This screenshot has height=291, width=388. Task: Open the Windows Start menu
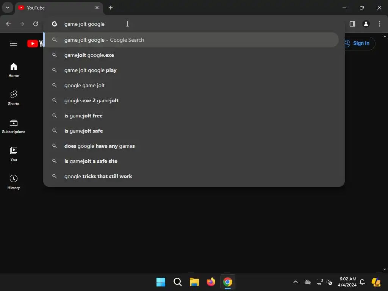(x=161, y=282)
